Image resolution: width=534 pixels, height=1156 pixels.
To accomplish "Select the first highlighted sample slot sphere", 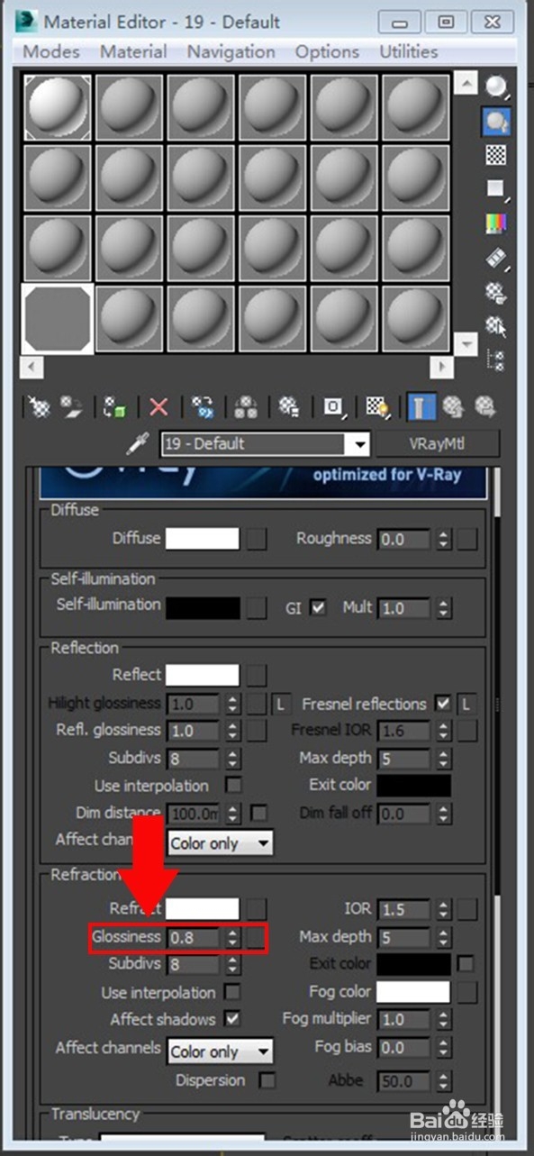I will 58,107.
